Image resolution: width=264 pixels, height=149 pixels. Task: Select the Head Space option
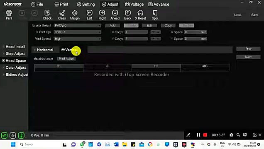(14, 60)
